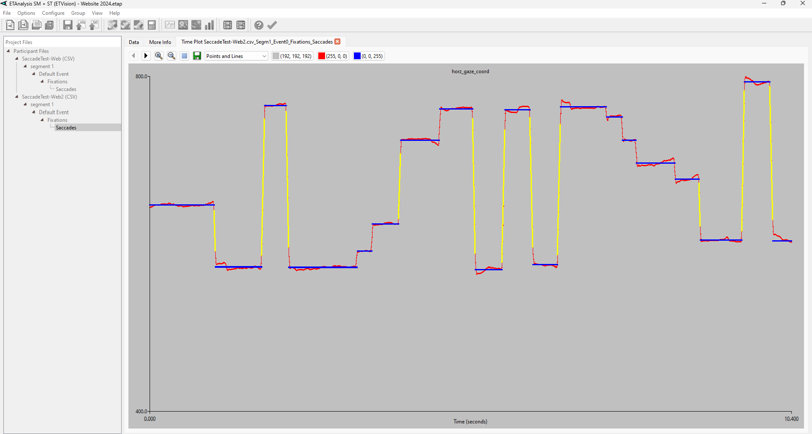Open the Group menu

(78, 13)
